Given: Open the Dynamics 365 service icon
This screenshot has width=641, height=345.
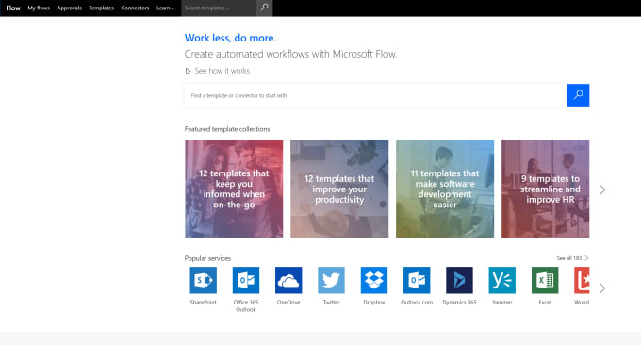Looking at the screenshot, I should click(x=459, y=280).
